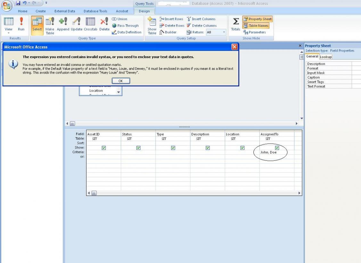
Task: Select Pass-Through query option
Action: pyautogui.click(x=125, y=26)
